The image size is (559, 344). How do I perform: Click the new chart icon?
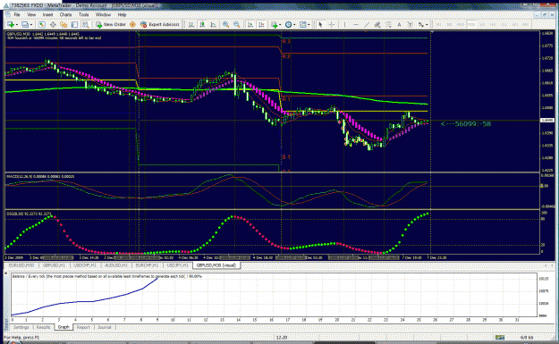click(11, 25)
